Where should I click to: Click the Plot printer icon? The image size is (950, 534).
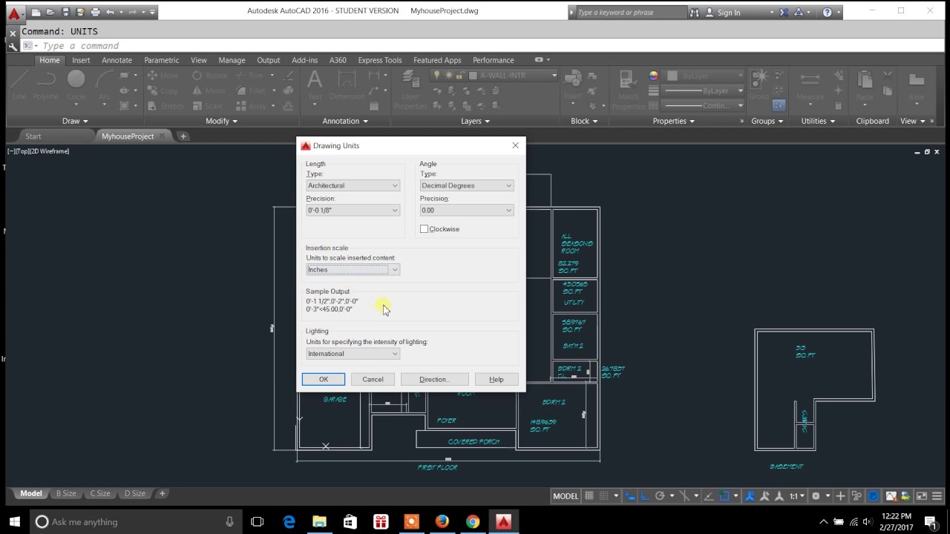point(95,13)
